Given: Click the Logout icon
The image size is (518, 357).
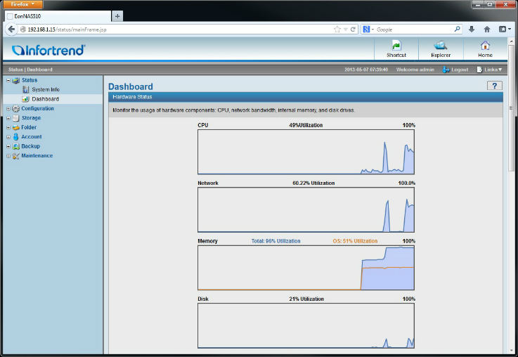Looking at the screenshot, I should [x=446, y=70].
